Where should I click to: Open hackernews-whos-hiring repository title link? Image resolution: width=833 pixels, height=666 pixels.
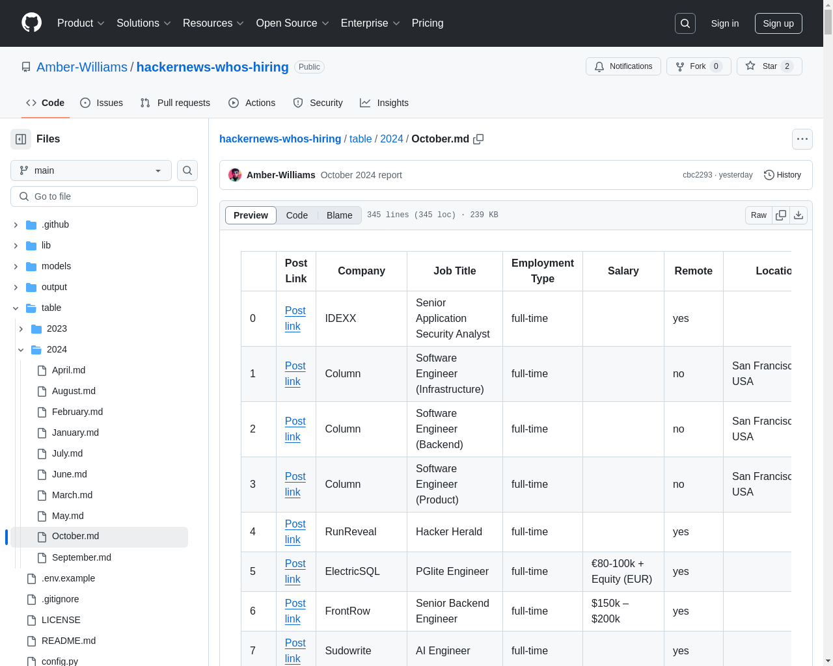pyautogui.click(x=213, y=67)
